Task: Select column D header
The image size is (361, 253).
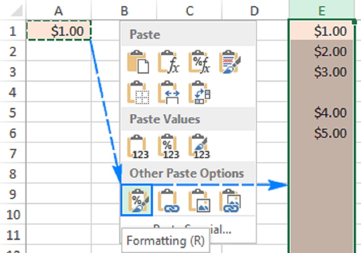Action: click(x=255, y=10)
